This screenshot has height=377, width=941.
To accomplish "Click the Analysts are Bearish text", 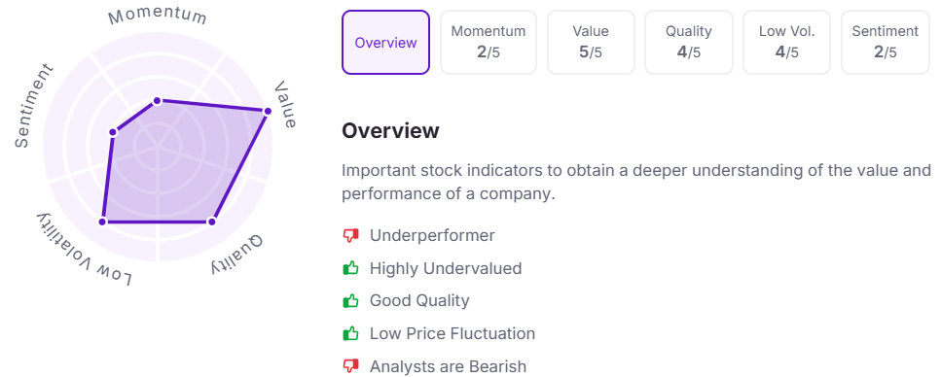I will (x=448, y=365).
